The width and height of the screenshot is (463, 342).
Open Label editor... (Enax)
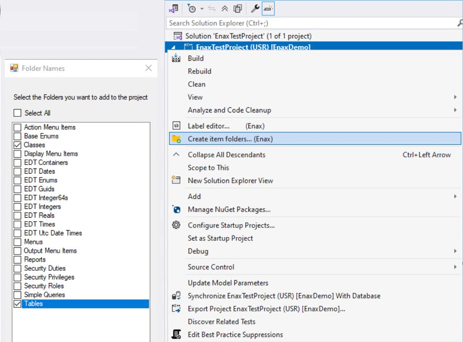(226, 126)
